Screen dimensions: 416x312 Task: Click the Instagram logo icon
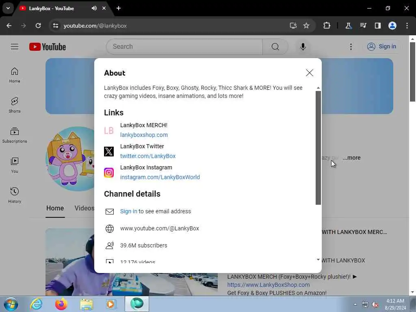(109, 173)
